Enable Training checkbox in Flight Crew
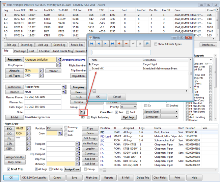This screenshot has width=220, height=182. click(x=66, y=127)
